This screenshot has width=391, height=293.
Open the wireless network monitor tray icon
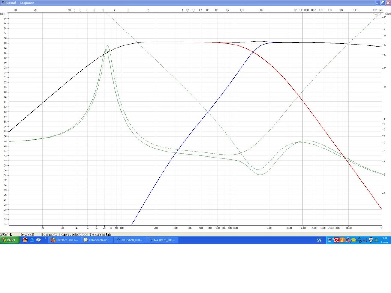[331, 240]
